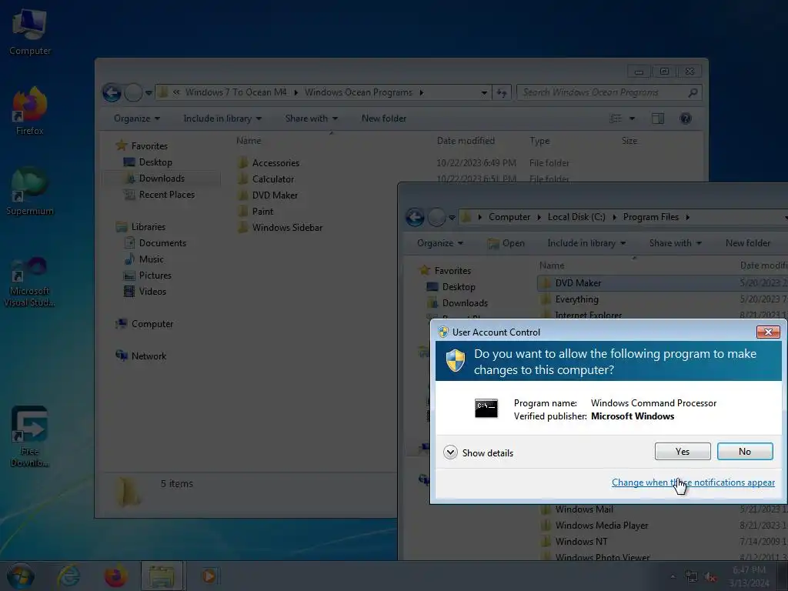Refresh Windows Ocean Programs folder view

502,92
